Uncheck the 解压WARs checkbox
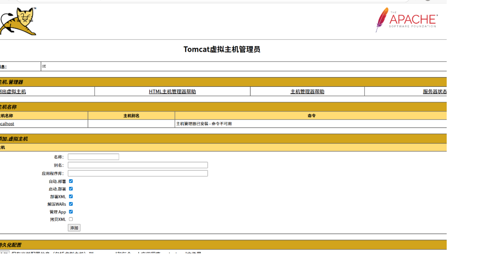Image resolution: width=498 pixels, height=256 pixels. pos(71,204)
